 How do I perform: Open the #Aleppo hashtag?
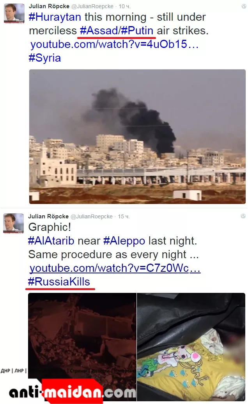tap(124, 241)
